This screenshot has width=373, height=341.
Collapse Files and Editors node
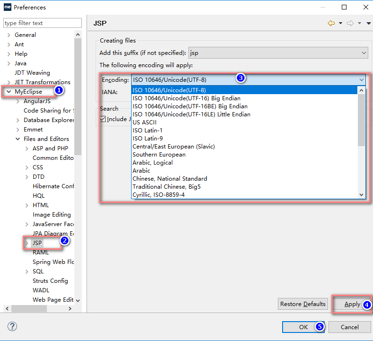18,139
